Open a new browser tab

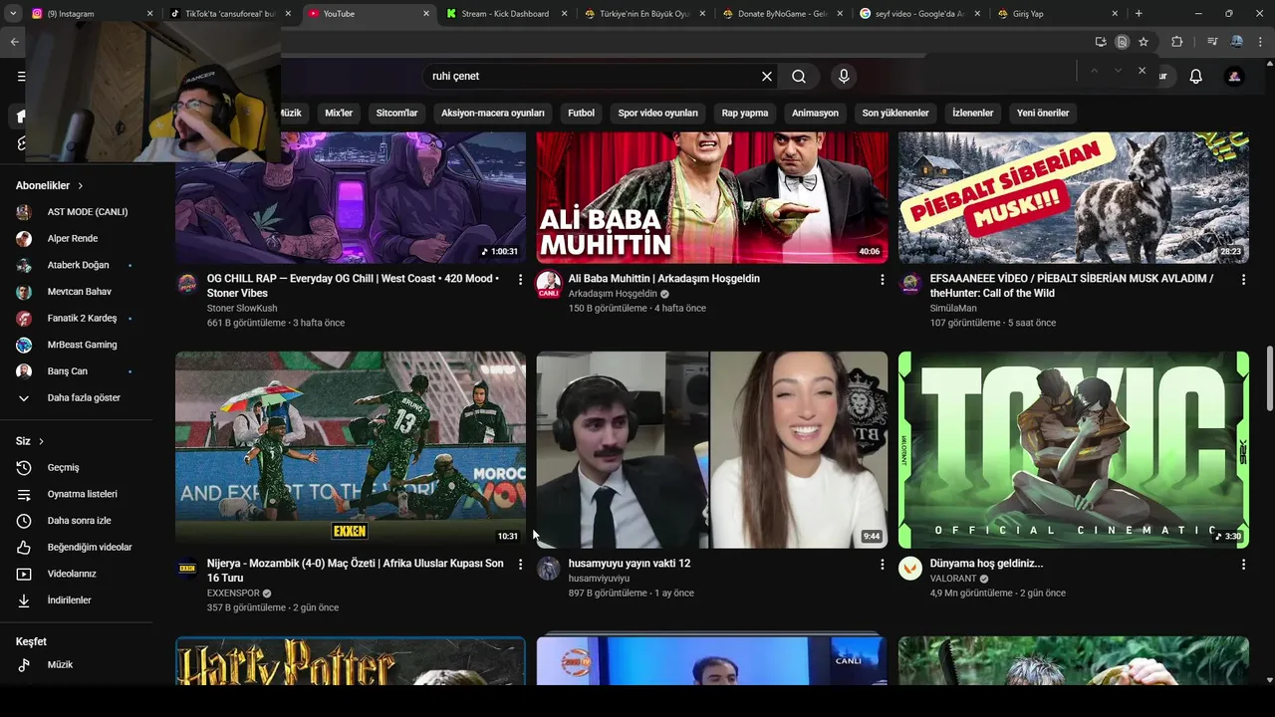[1139, 14]
